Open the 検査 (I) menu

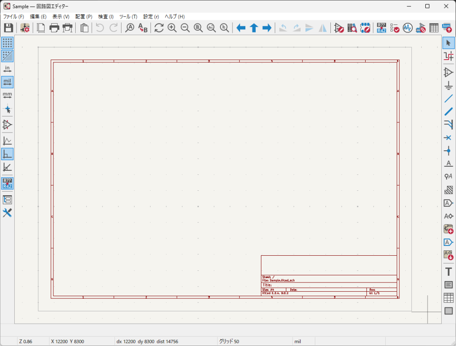coord(106,16)
